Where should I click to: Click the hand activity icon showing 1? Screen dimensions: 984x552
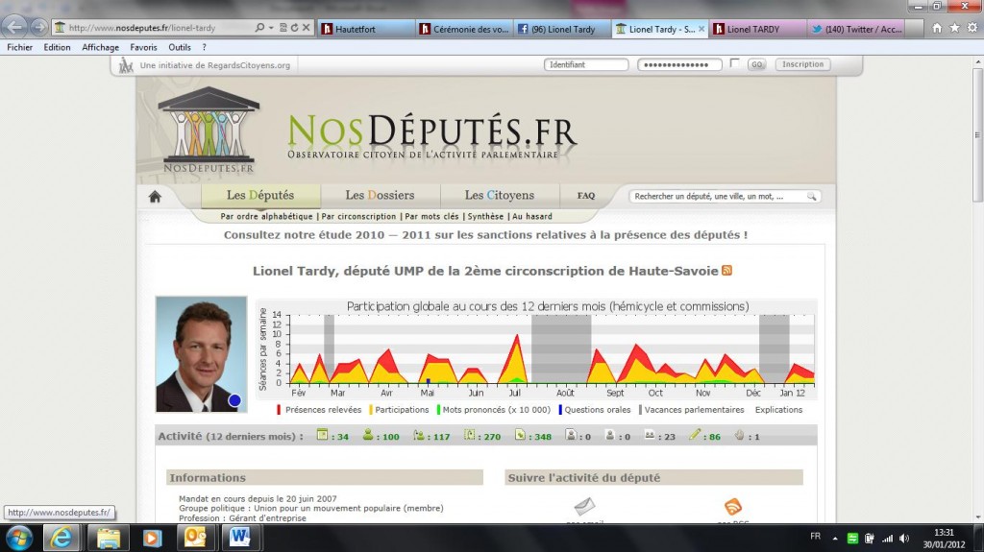click(739, 435)
